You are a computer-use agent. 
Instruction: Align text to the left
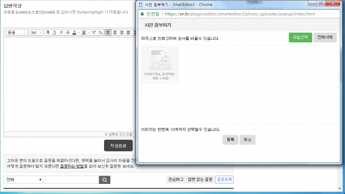tap(108, 32)
